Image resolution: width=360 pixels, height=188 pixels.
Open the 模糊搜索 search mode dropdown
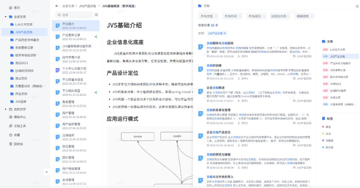(305, 16)
